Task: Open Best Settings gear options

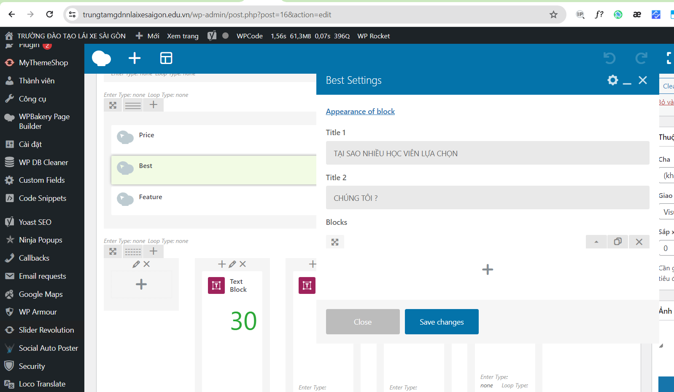Action: (x=612, y=80)
